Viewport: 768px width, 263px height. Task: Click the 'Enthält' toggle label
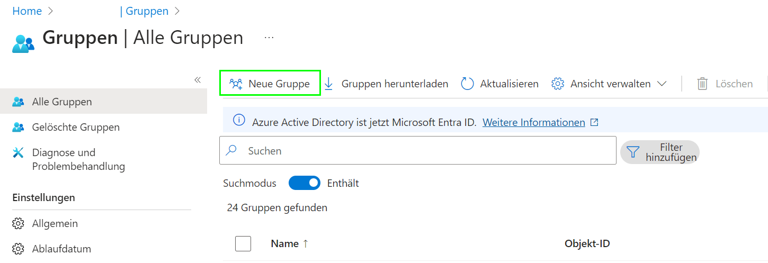343,183
